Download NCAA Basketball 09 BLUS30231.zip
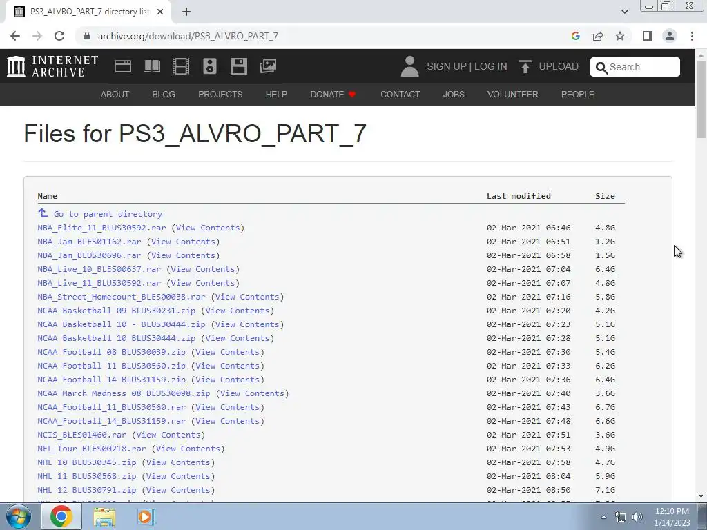Screen dimensions: 707x530 coord(116,311)
